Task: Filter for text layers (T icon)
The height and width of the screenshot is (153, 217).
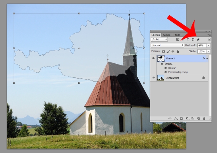Action: (188, 39)
